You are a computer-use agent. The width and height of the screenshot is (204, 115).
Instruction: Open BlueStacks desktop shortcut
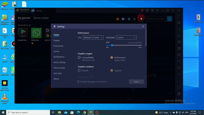click(5, 6)
